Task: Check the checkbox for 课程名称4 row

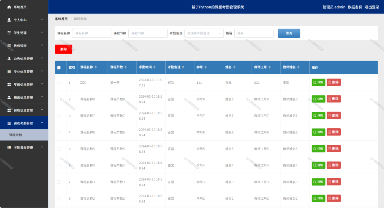Action: click(x=59, y=165)
